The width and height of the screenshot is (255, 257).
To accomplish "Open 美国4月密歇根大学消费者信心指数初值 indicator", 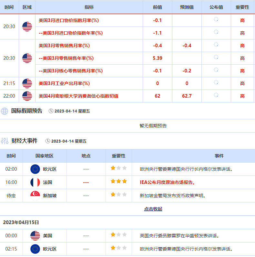I will tap(78, 96).
